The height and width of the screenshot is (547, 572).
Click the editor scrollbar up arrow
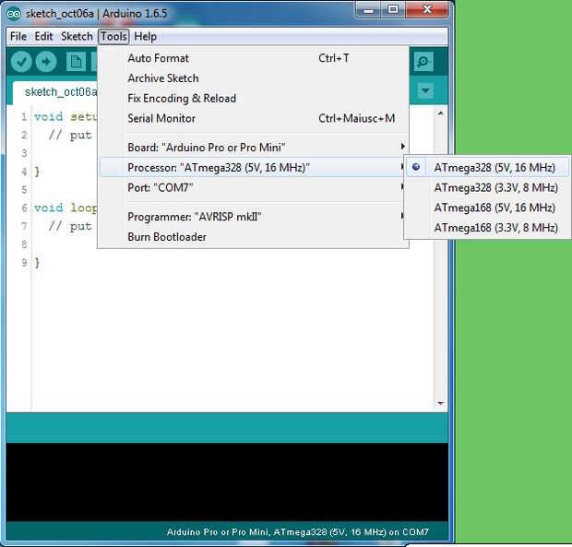click(440, 113)
